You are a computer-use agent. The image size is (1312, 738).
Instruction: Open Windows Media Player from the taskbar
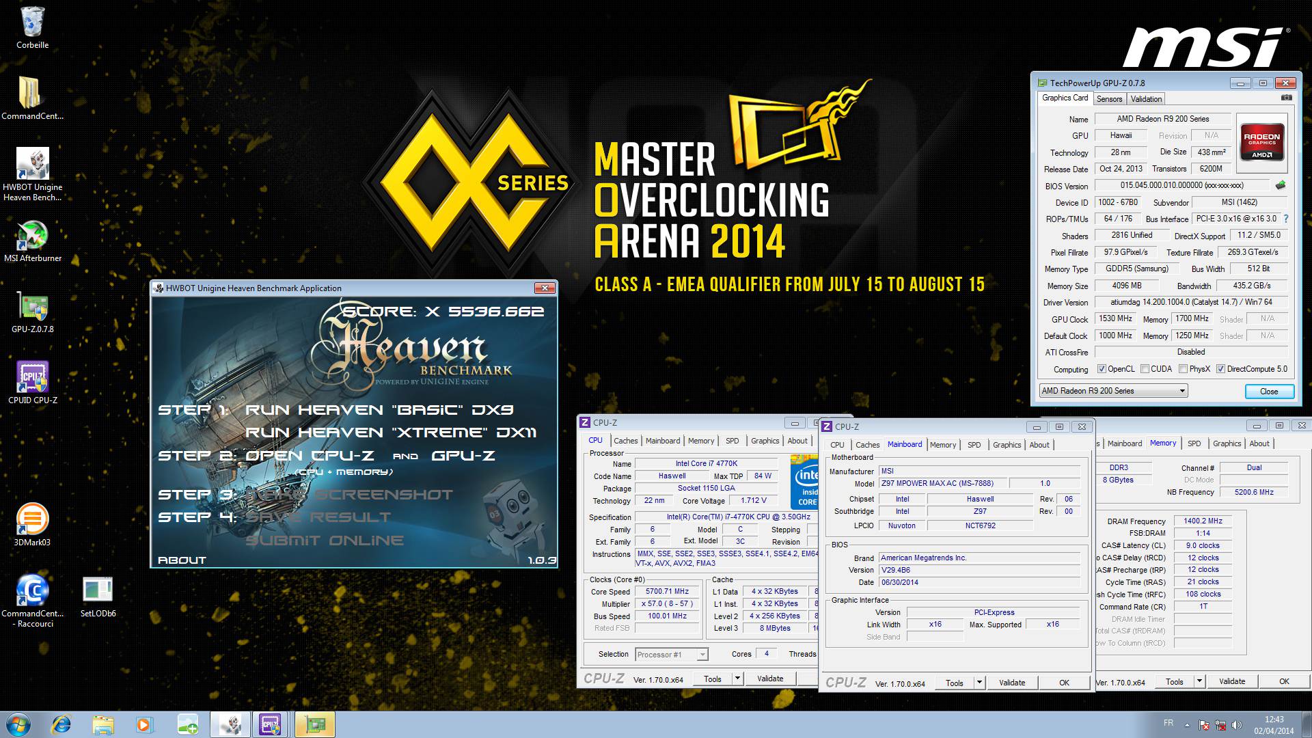click(144, 724)
